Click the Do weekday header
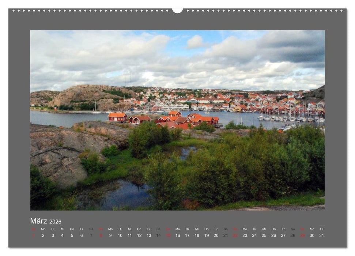This screenshot has width=355, height=256. pyautogui.click(x=71, y=229)
